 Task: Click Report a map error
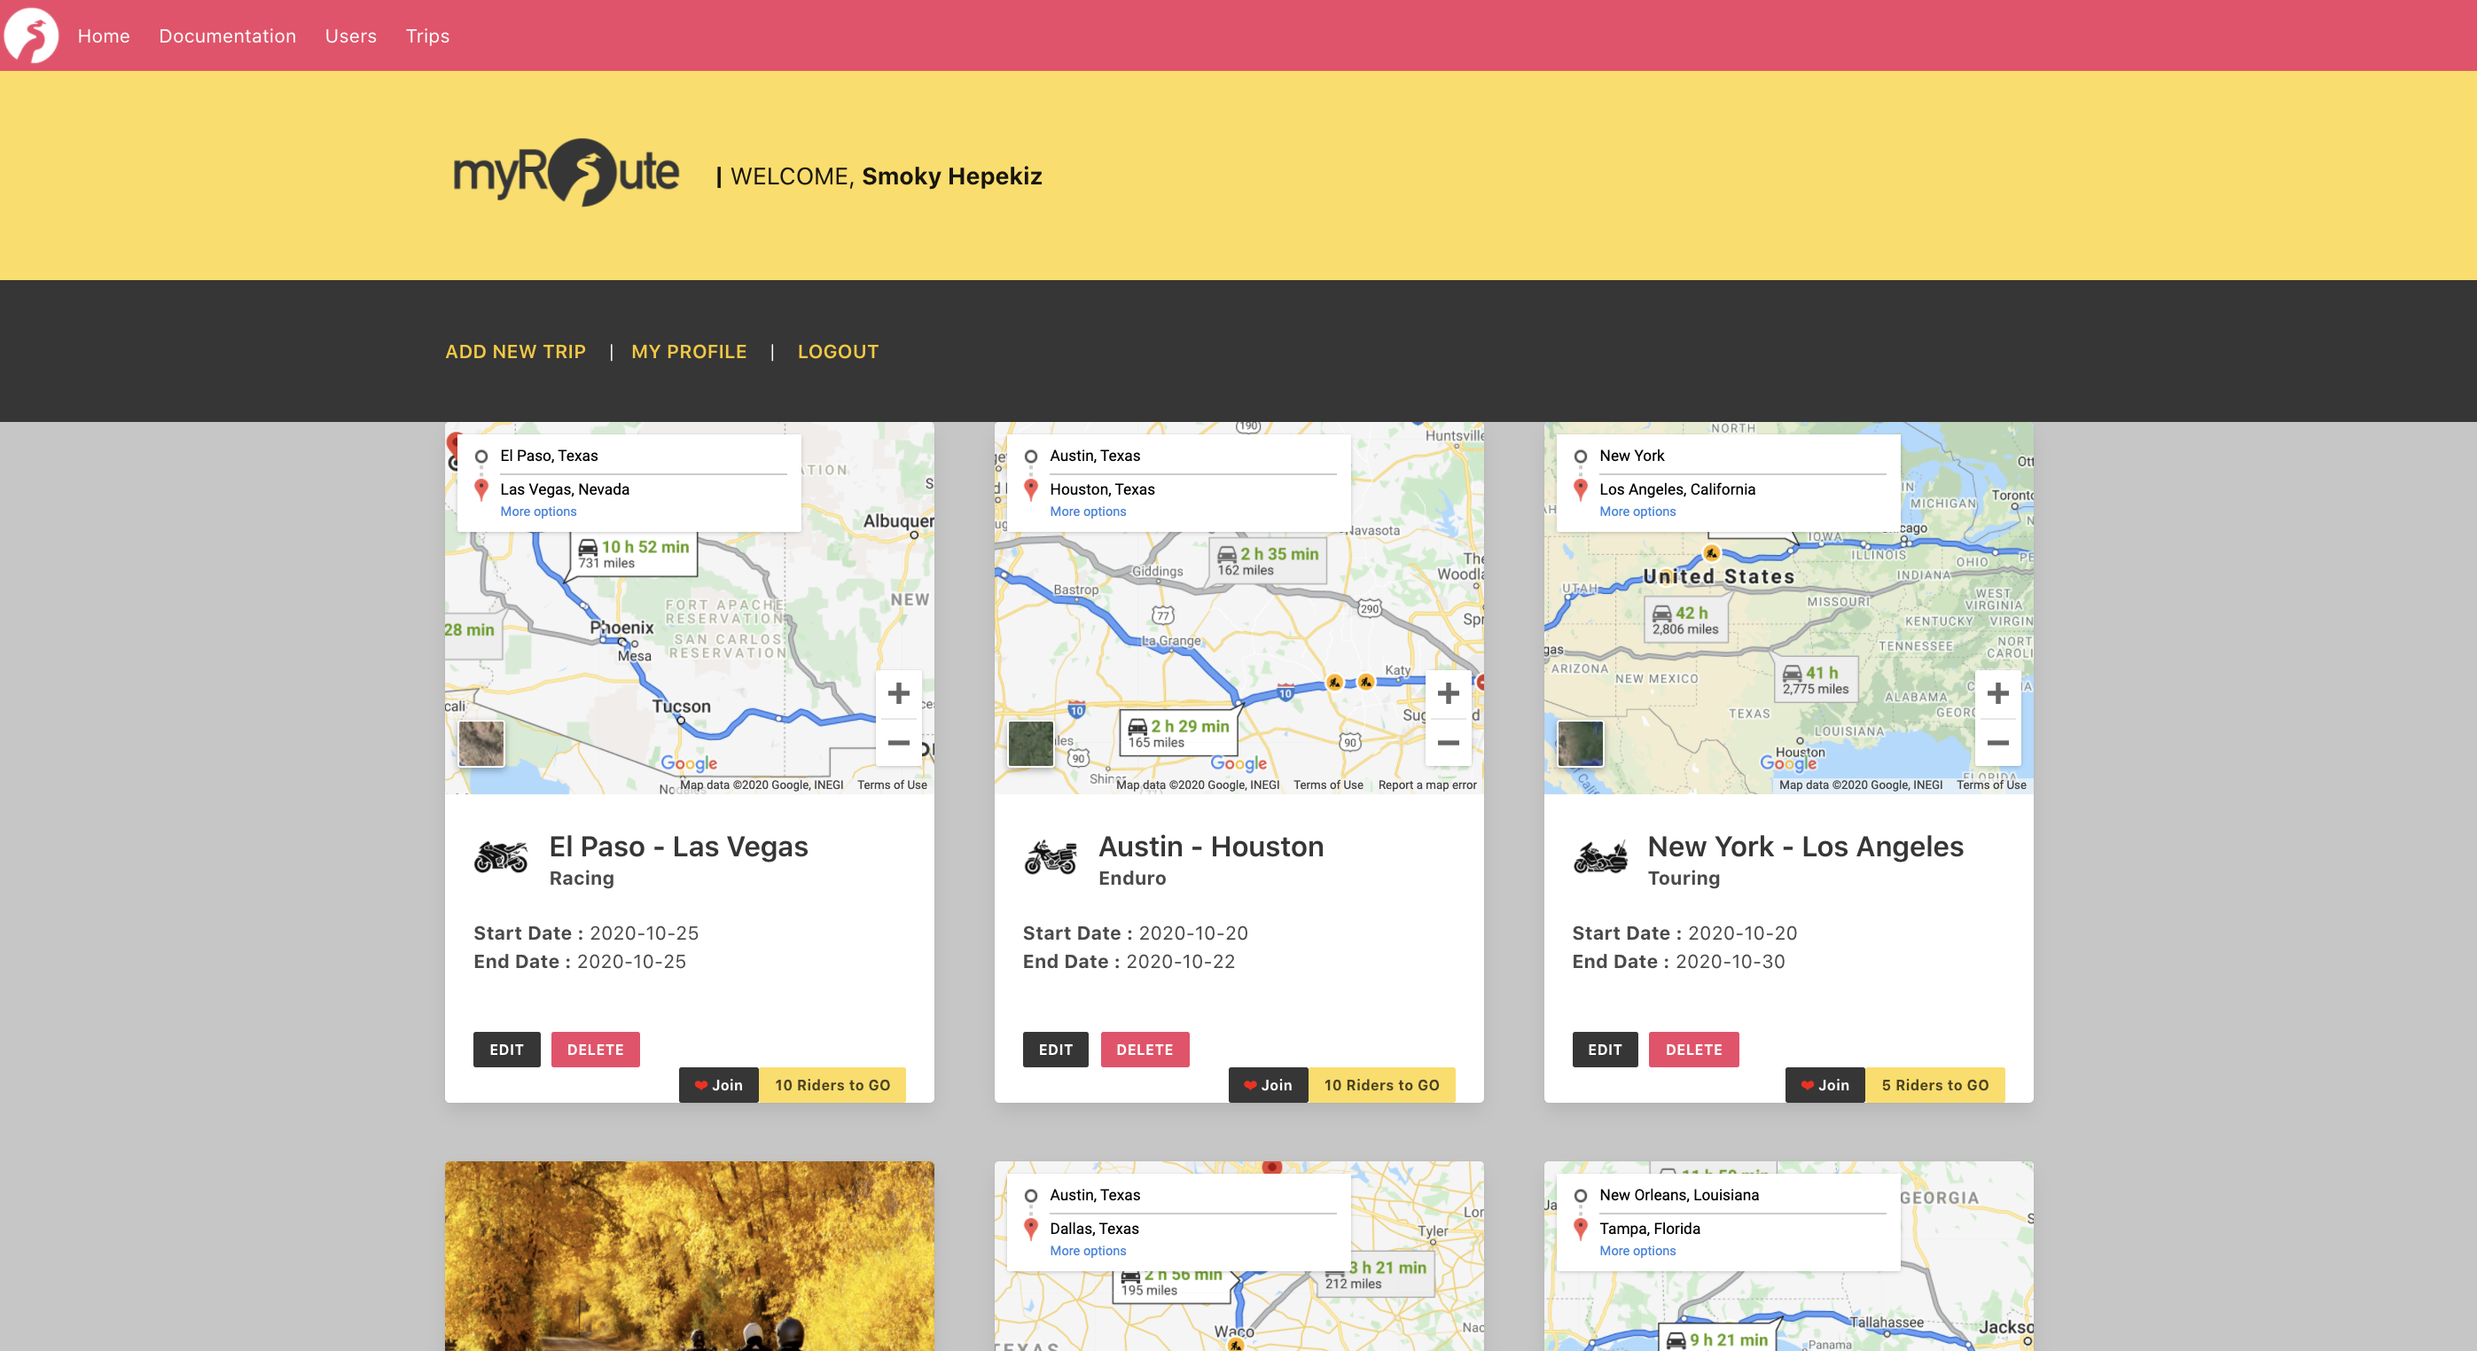(x=1427, y=785)
